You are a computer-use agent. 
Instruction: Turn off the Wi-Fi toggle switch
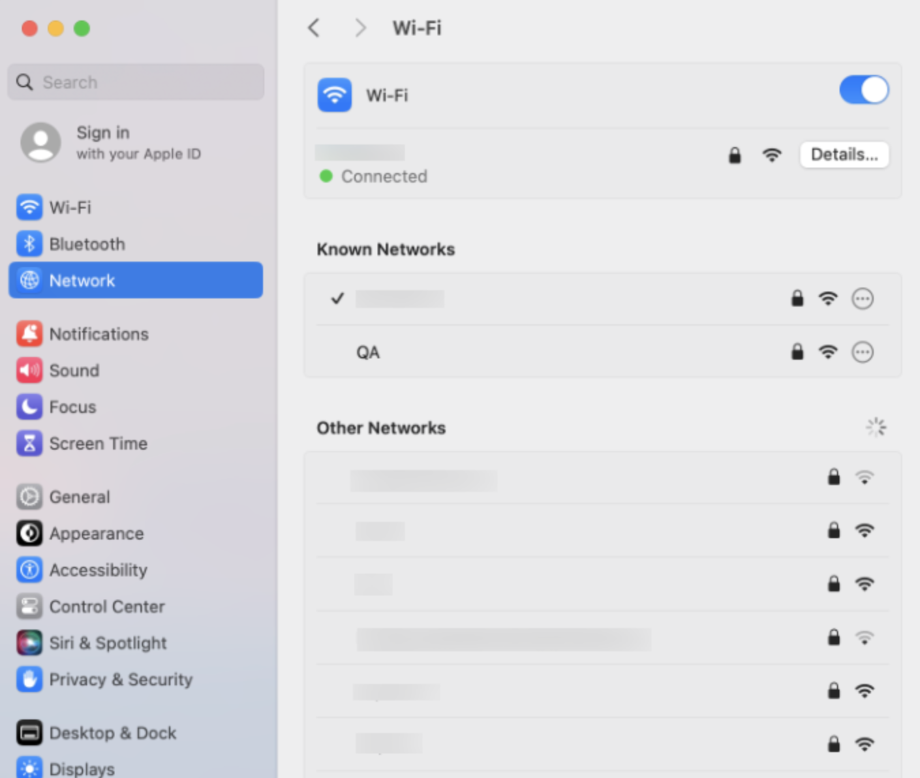(863, 90)
